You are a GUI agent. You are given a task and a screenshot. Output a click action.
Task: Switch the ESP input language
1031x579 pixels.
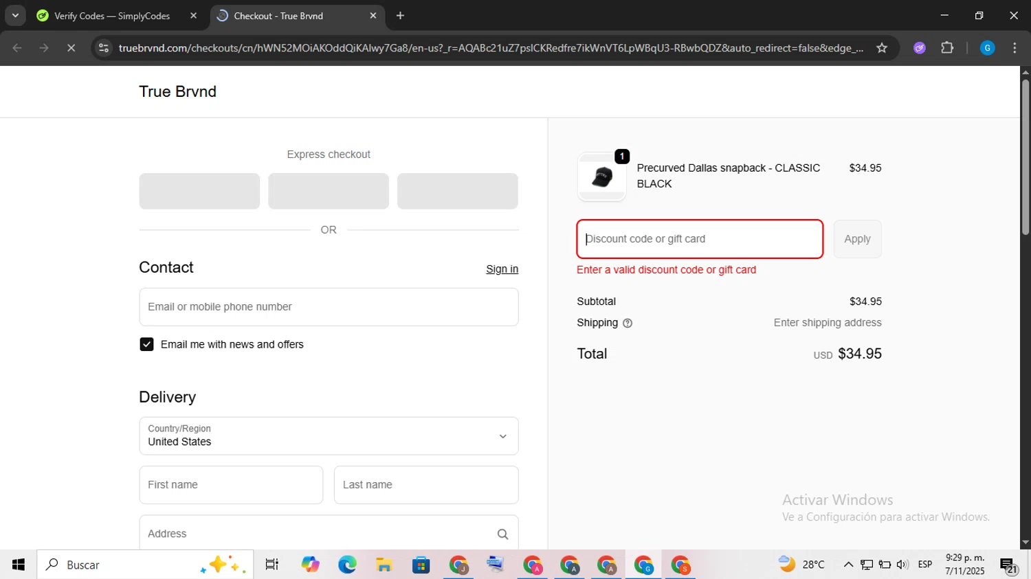[925, 565]
